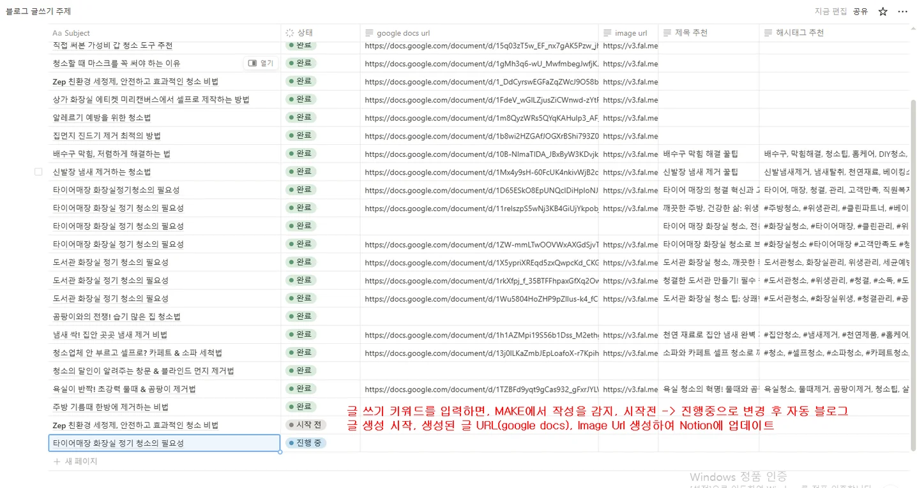Select 청소의 달인이 알려주는 창문 & 블라인드 title
The height and width of the screenshot is (488, 917).
[144, 371]
